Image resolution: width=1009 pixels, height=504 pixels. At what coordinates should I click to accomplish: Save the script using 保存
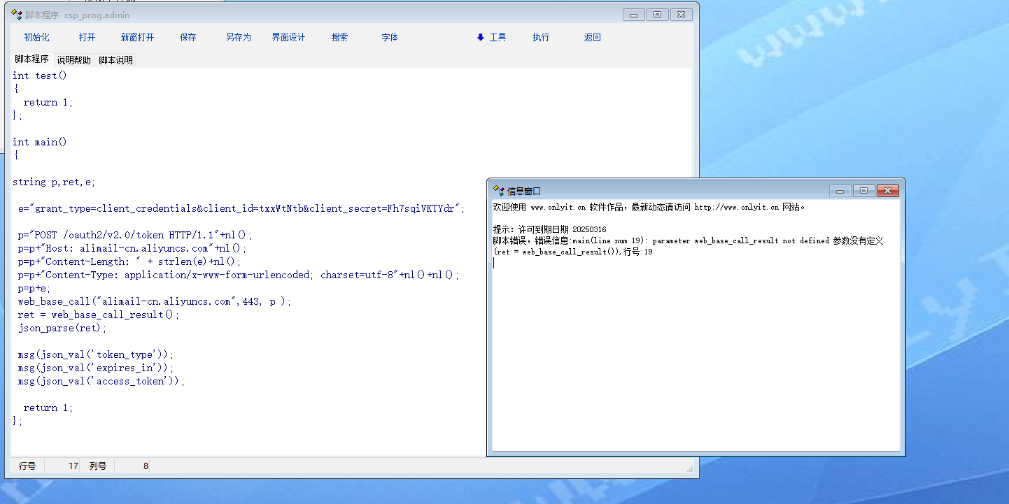point(188,38)
